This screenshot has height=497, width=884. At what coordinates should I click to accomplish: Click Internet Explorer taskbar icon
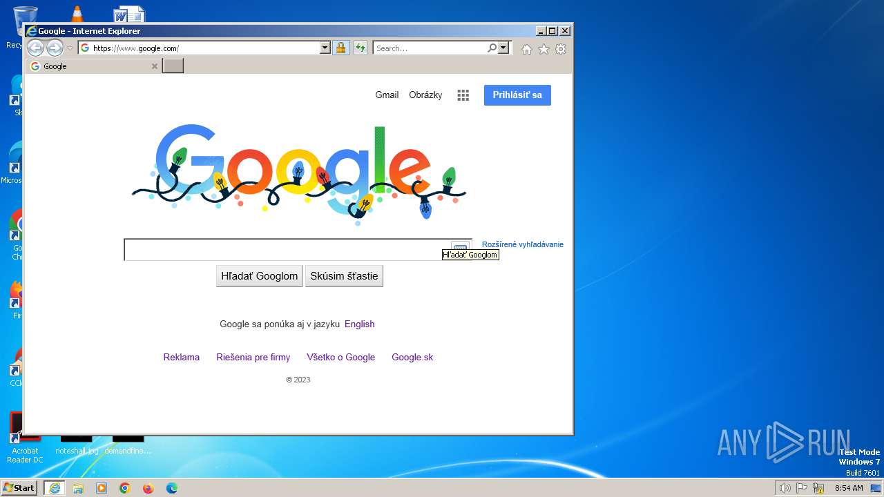point(55,488)
